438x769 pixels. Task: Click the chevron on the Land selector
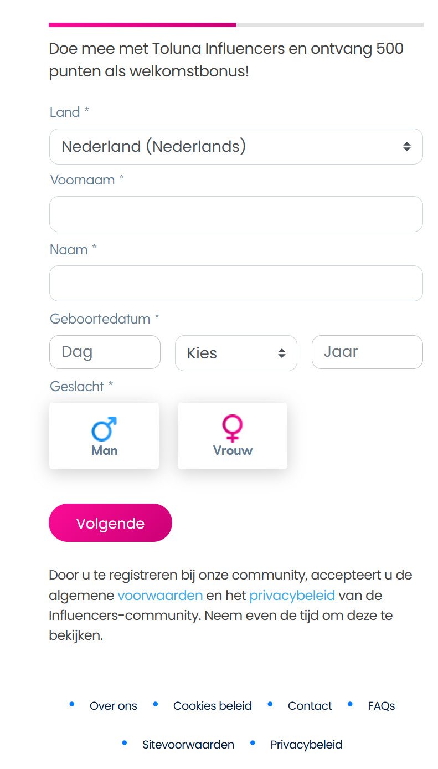(406, 146)
